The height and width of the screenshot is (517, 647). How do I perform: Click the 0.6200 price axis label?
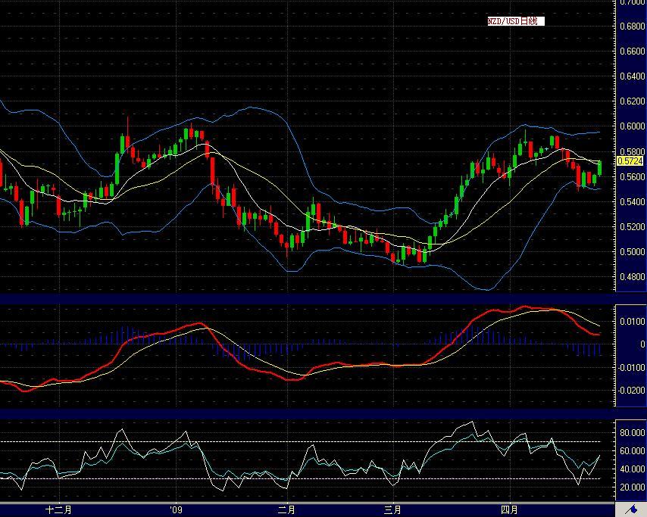pos(632,101)
